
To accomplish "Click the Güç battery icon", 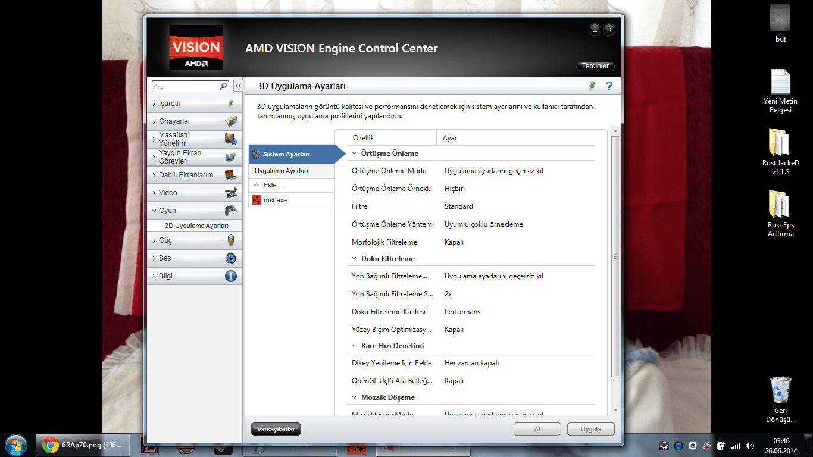I will (231, 240).
